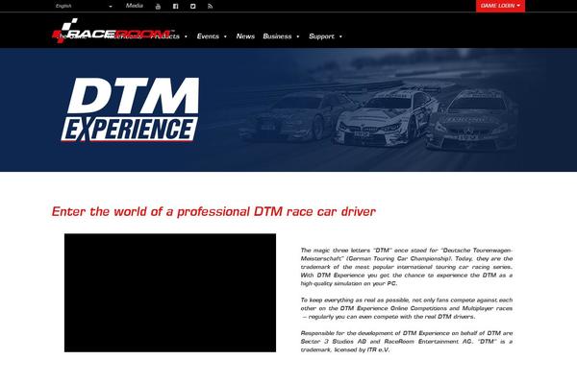Click the paragraph starting 'To keep everything as real'
The image size is (577, 384).
coord(406,308)
